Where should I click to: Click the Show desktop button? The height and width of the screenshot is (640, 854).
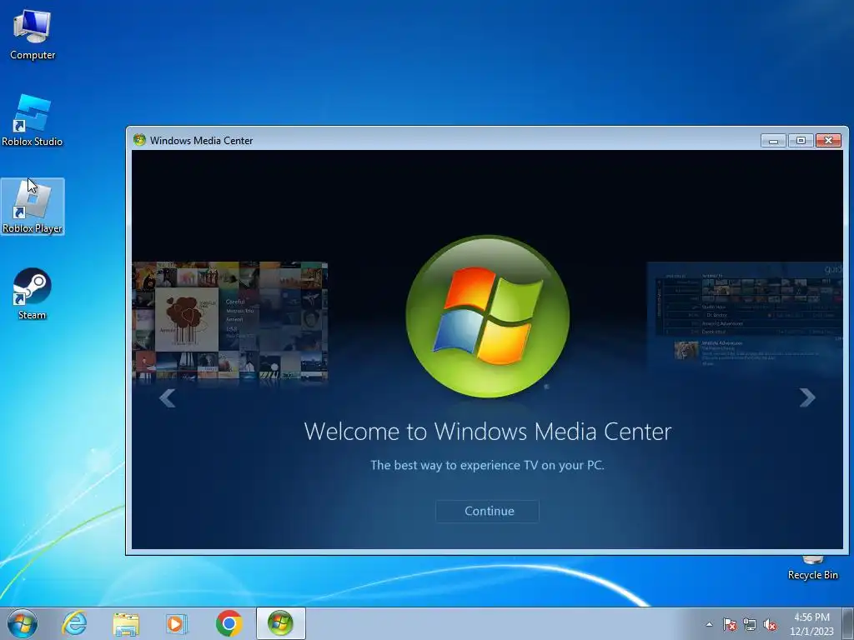point(848,623)
